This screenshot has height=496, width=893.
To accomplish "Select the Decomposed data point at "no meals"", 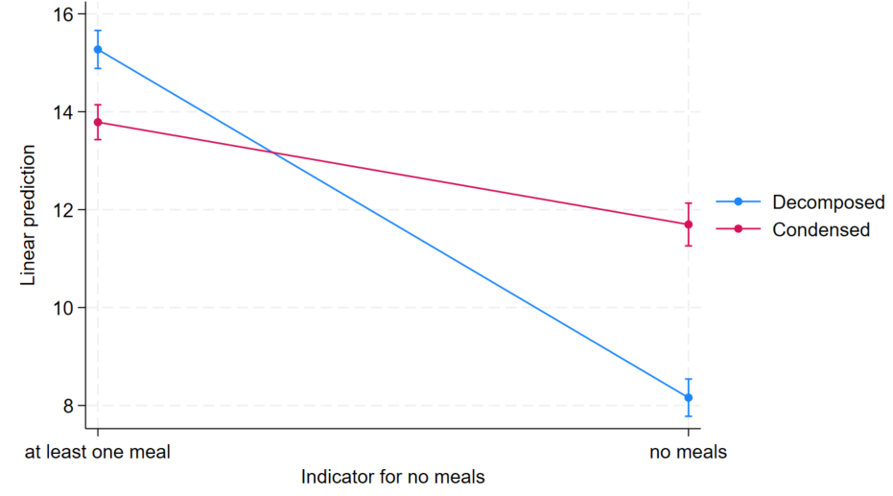I will tap(689, 397).
